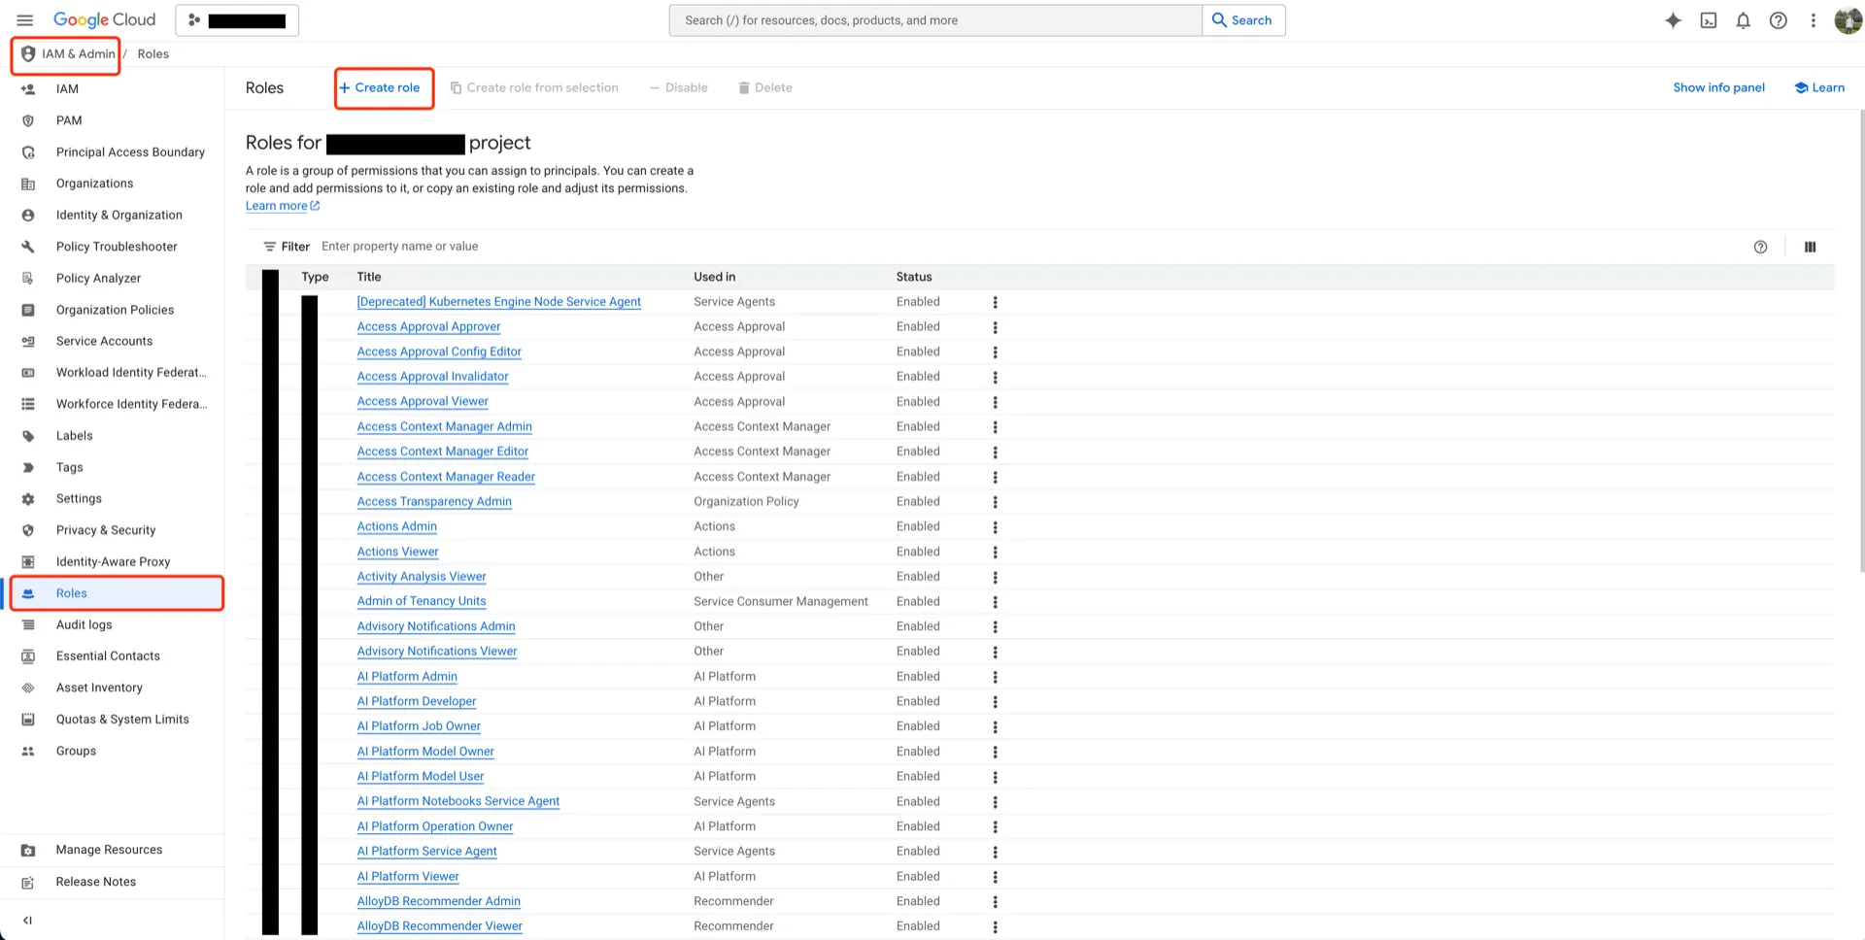
Task: Open column display options icon
Action: coord(1811,247)
